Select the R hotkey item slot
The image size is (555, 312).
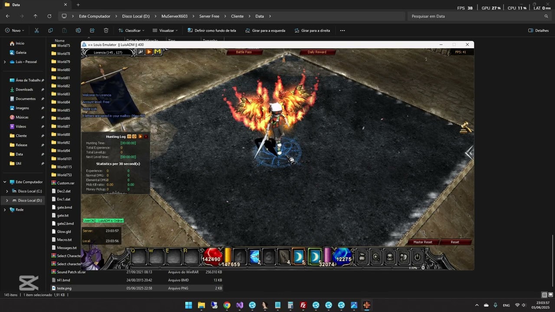click(x=191, y=257)
